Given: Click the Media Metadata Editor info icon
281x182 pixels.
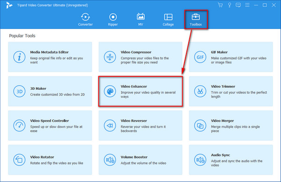Looking at the screenshot, I should pyautogui.click(x=19, y=57).
